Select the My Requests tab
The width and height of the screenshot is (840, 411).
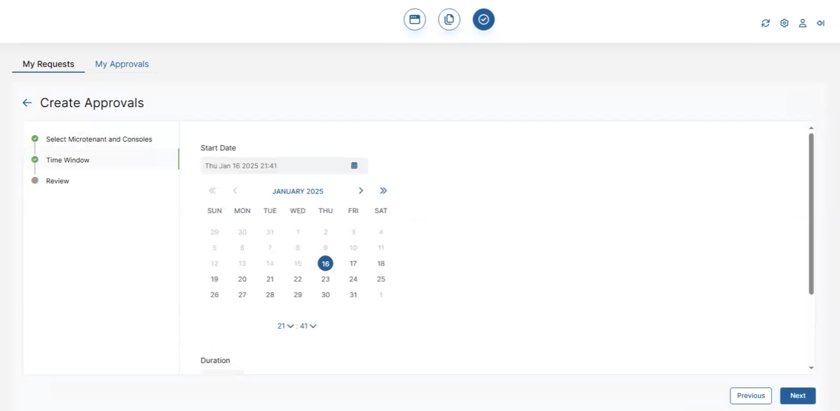tap(48, 64)
